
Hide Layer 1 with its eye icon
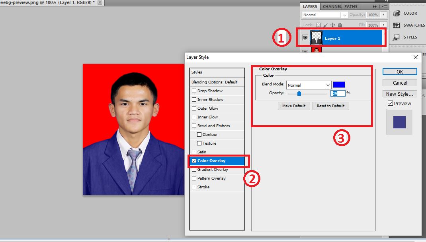tap(305, 38)
